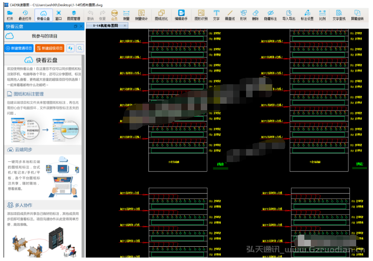Select the 测量 measure tool
The width and height of the screenshot is (373, 261).
(x=126, y=15)
